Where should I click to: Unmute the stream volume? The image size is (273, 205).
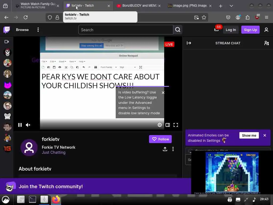(x=28, y=125)
